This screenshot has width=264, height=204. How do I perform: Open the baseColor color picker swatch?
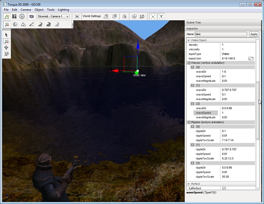(x=250, y=59)
